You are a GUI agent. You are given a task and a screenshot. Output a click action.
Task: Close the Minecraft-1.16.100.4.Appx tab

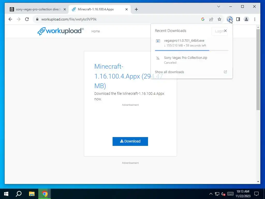point(126,9)
